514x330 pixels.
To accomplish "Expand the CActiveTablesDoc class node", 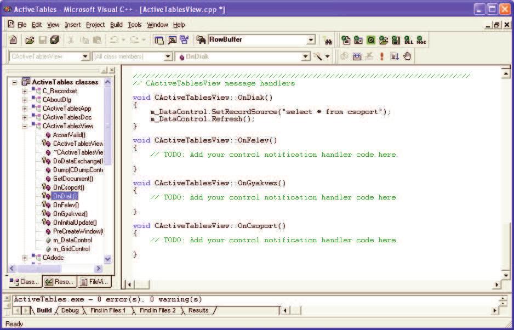I will point(25,117).
